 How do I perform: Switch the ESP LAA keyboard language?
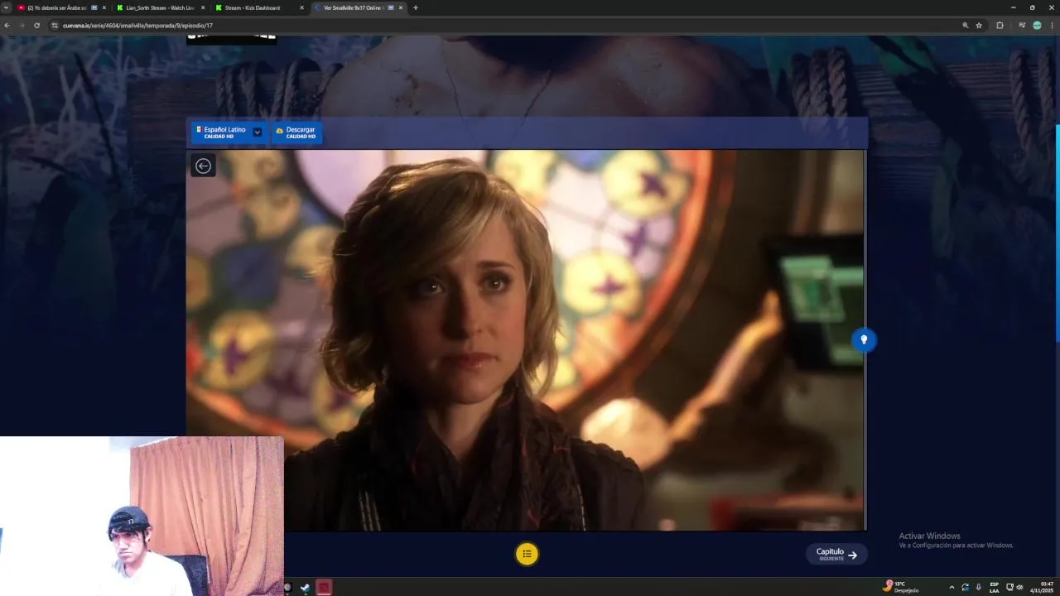994,587
